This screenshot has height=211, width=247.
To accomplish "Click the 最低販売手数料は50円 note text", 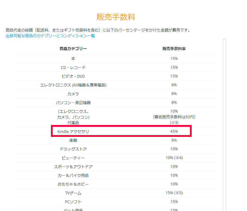I will [174, 117].
